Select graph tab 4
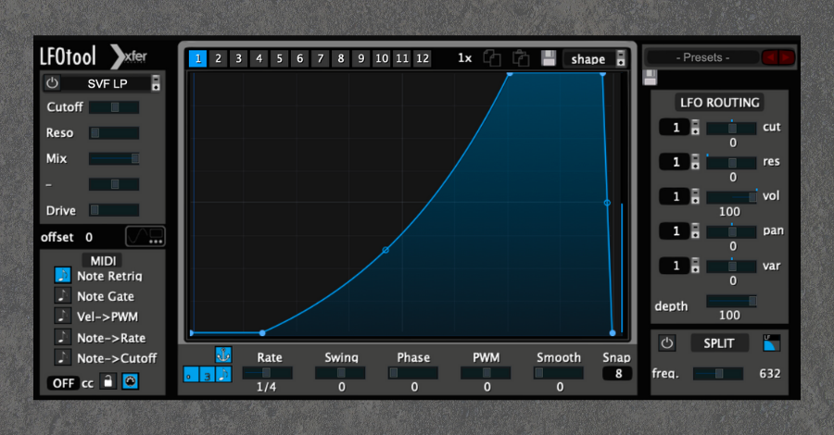The height and width of the screenshot is (435, 834). coord(259,58)
